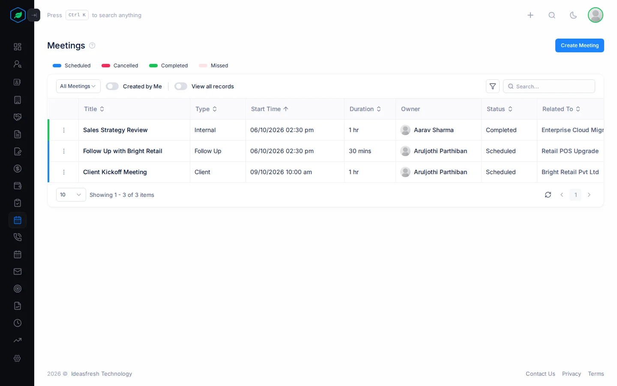Open the contacts card sidebar icon
Image resolution: width=617 pixels, height=386 pixels.
[x=18, y=82]
